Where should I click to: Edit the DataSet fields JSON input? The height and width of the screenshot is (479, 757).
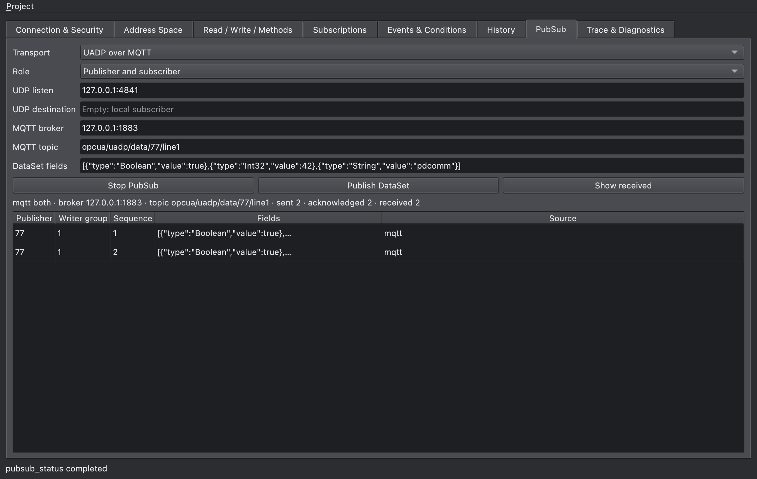[412, 166]
